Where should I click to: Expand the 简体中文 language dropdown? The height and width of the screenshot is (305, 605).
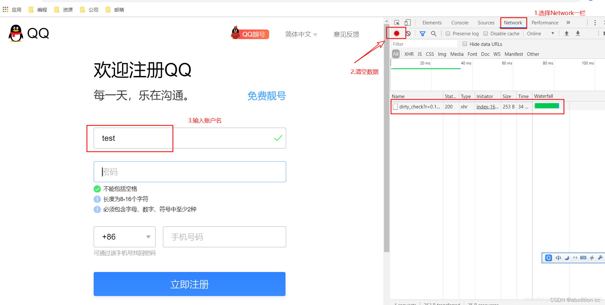(x=301, y=34)
